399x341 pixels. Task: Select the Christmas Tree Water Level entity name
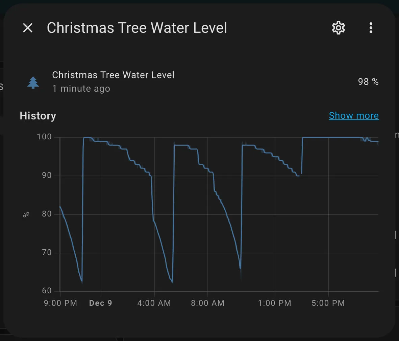(x=113, y=75)
